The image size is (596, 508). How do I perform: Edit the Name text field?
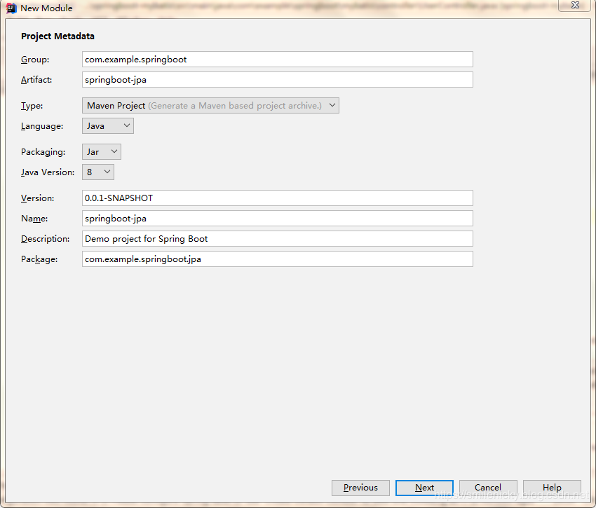tap(278, 219)
